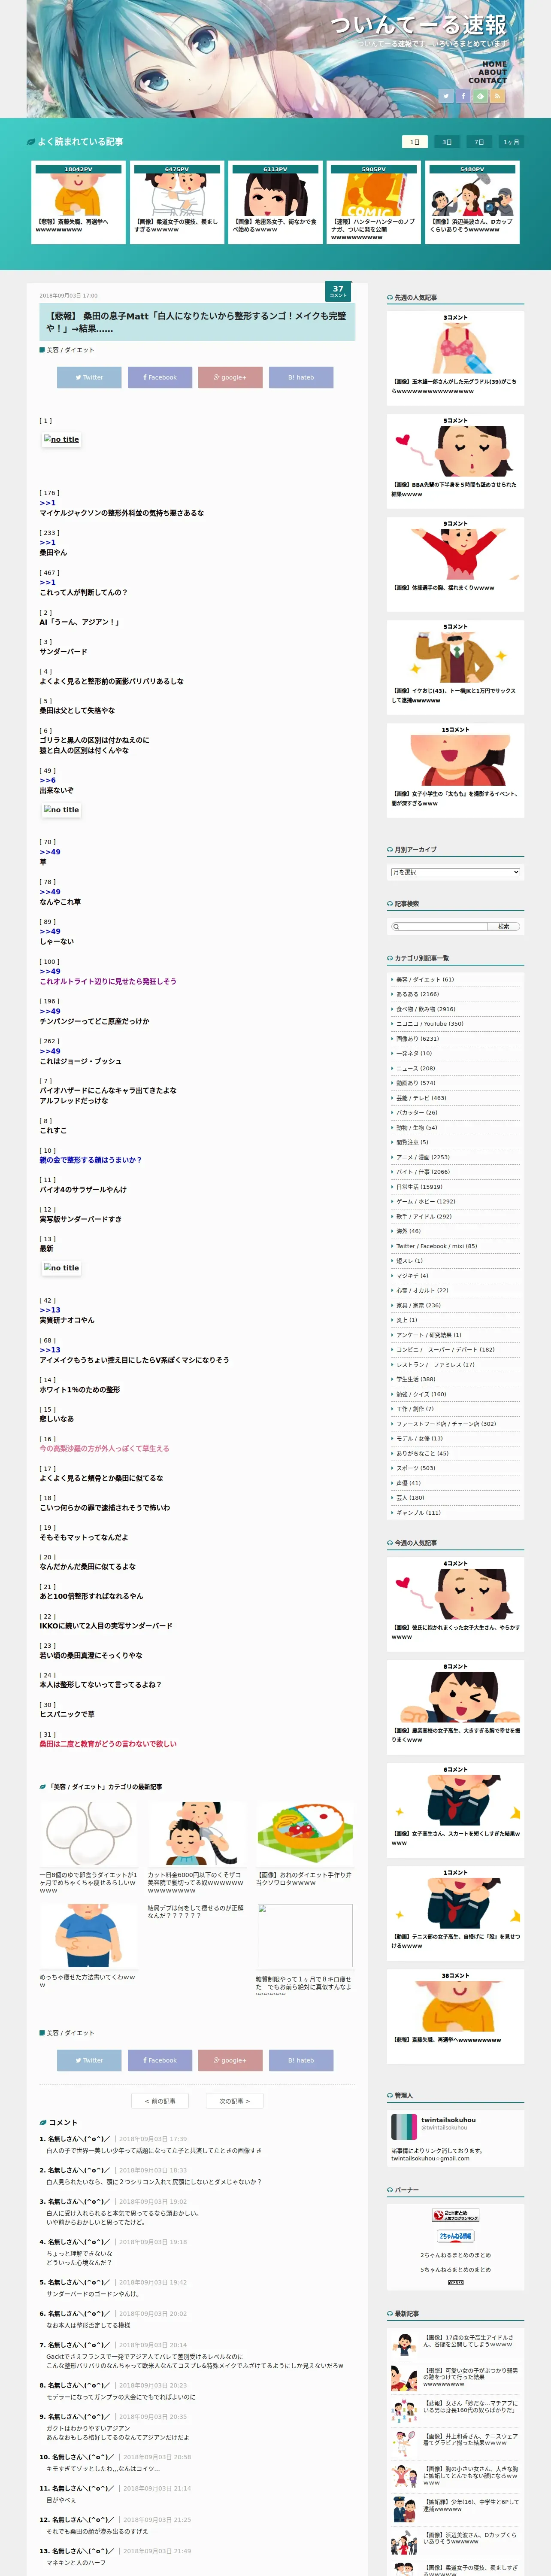
Task: Select the 1ヶ月 popular ranking tab
Action: [x=511, y=142]
